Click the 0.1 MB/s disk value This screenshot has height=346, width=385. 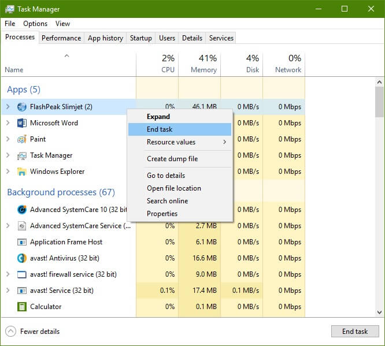click(x=246, y=291)
